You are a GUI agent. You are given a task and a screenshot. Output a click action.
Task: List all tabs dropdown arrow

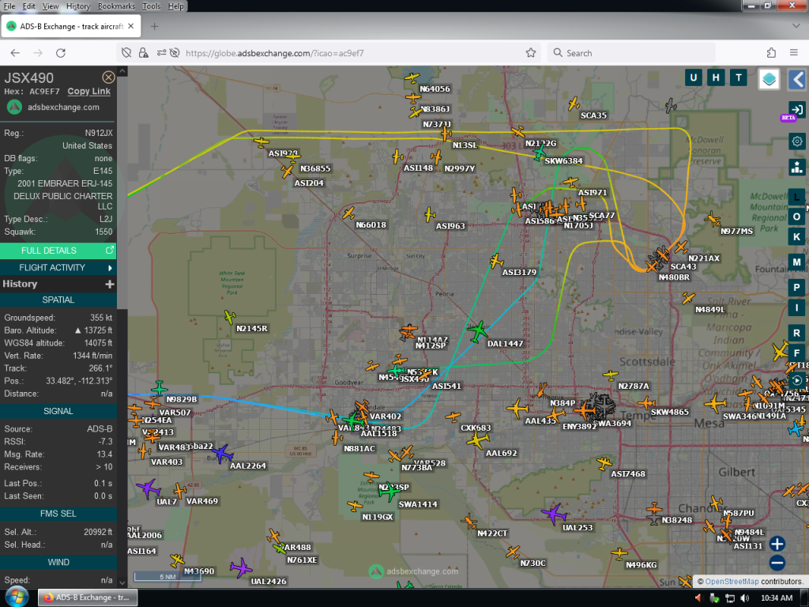pos(795,26)
